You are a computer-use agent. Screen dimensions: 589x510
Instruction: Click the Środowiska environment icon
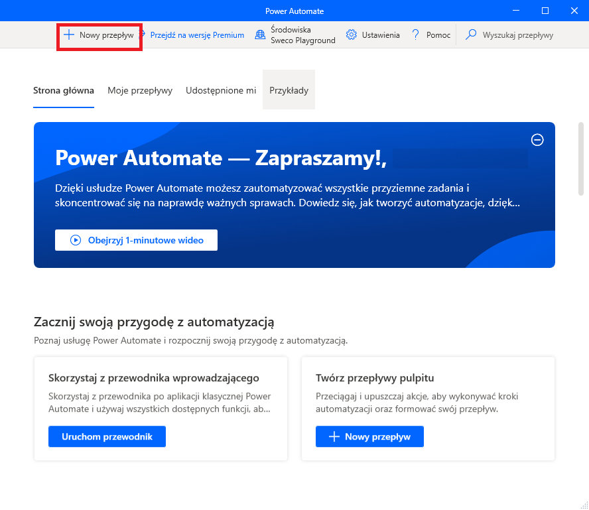pyautogui.click(x=260, y=35)
